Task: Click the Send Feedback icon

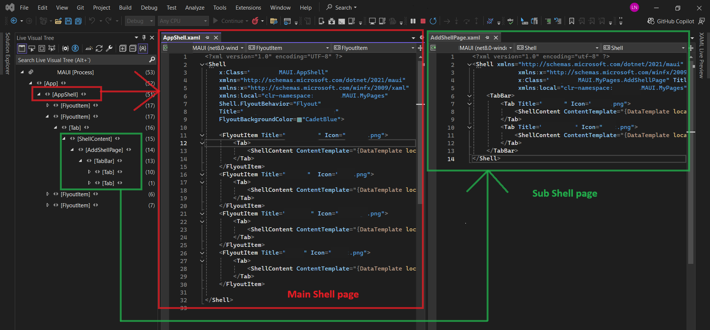Action: coord(701,21)
